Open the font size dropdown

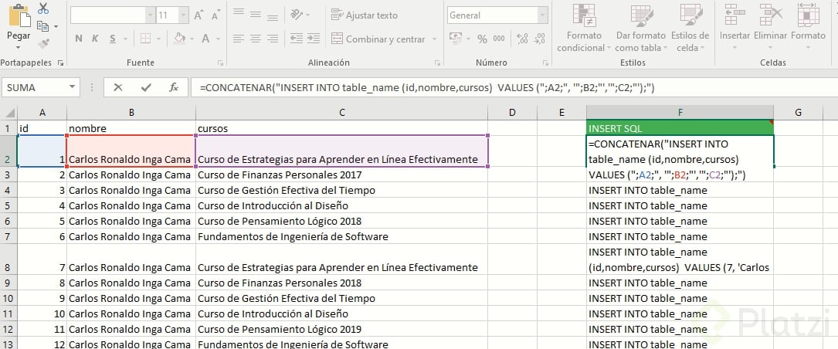[x=183, y=15]
